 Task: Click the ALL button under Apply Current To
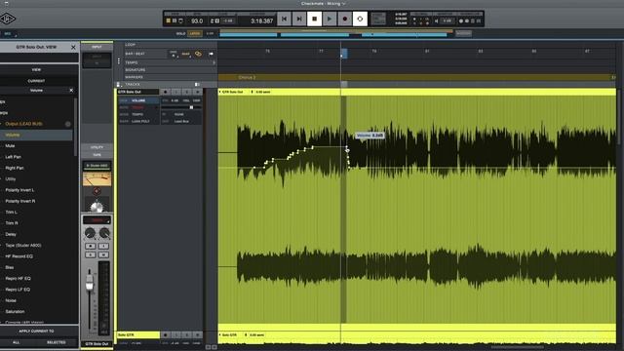(16, 342)
